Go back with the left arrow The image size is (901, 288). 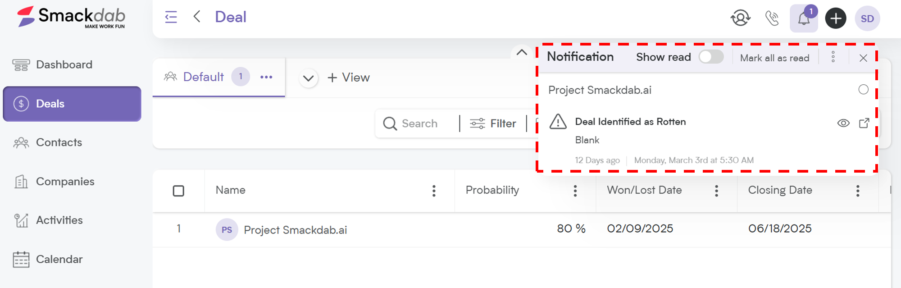tap(197, 17)
